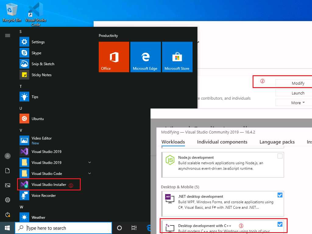Open Visual Studio Installer icon
Image resolution: width=312 pixels, height=234 pixels.
[x=24, y=184]
